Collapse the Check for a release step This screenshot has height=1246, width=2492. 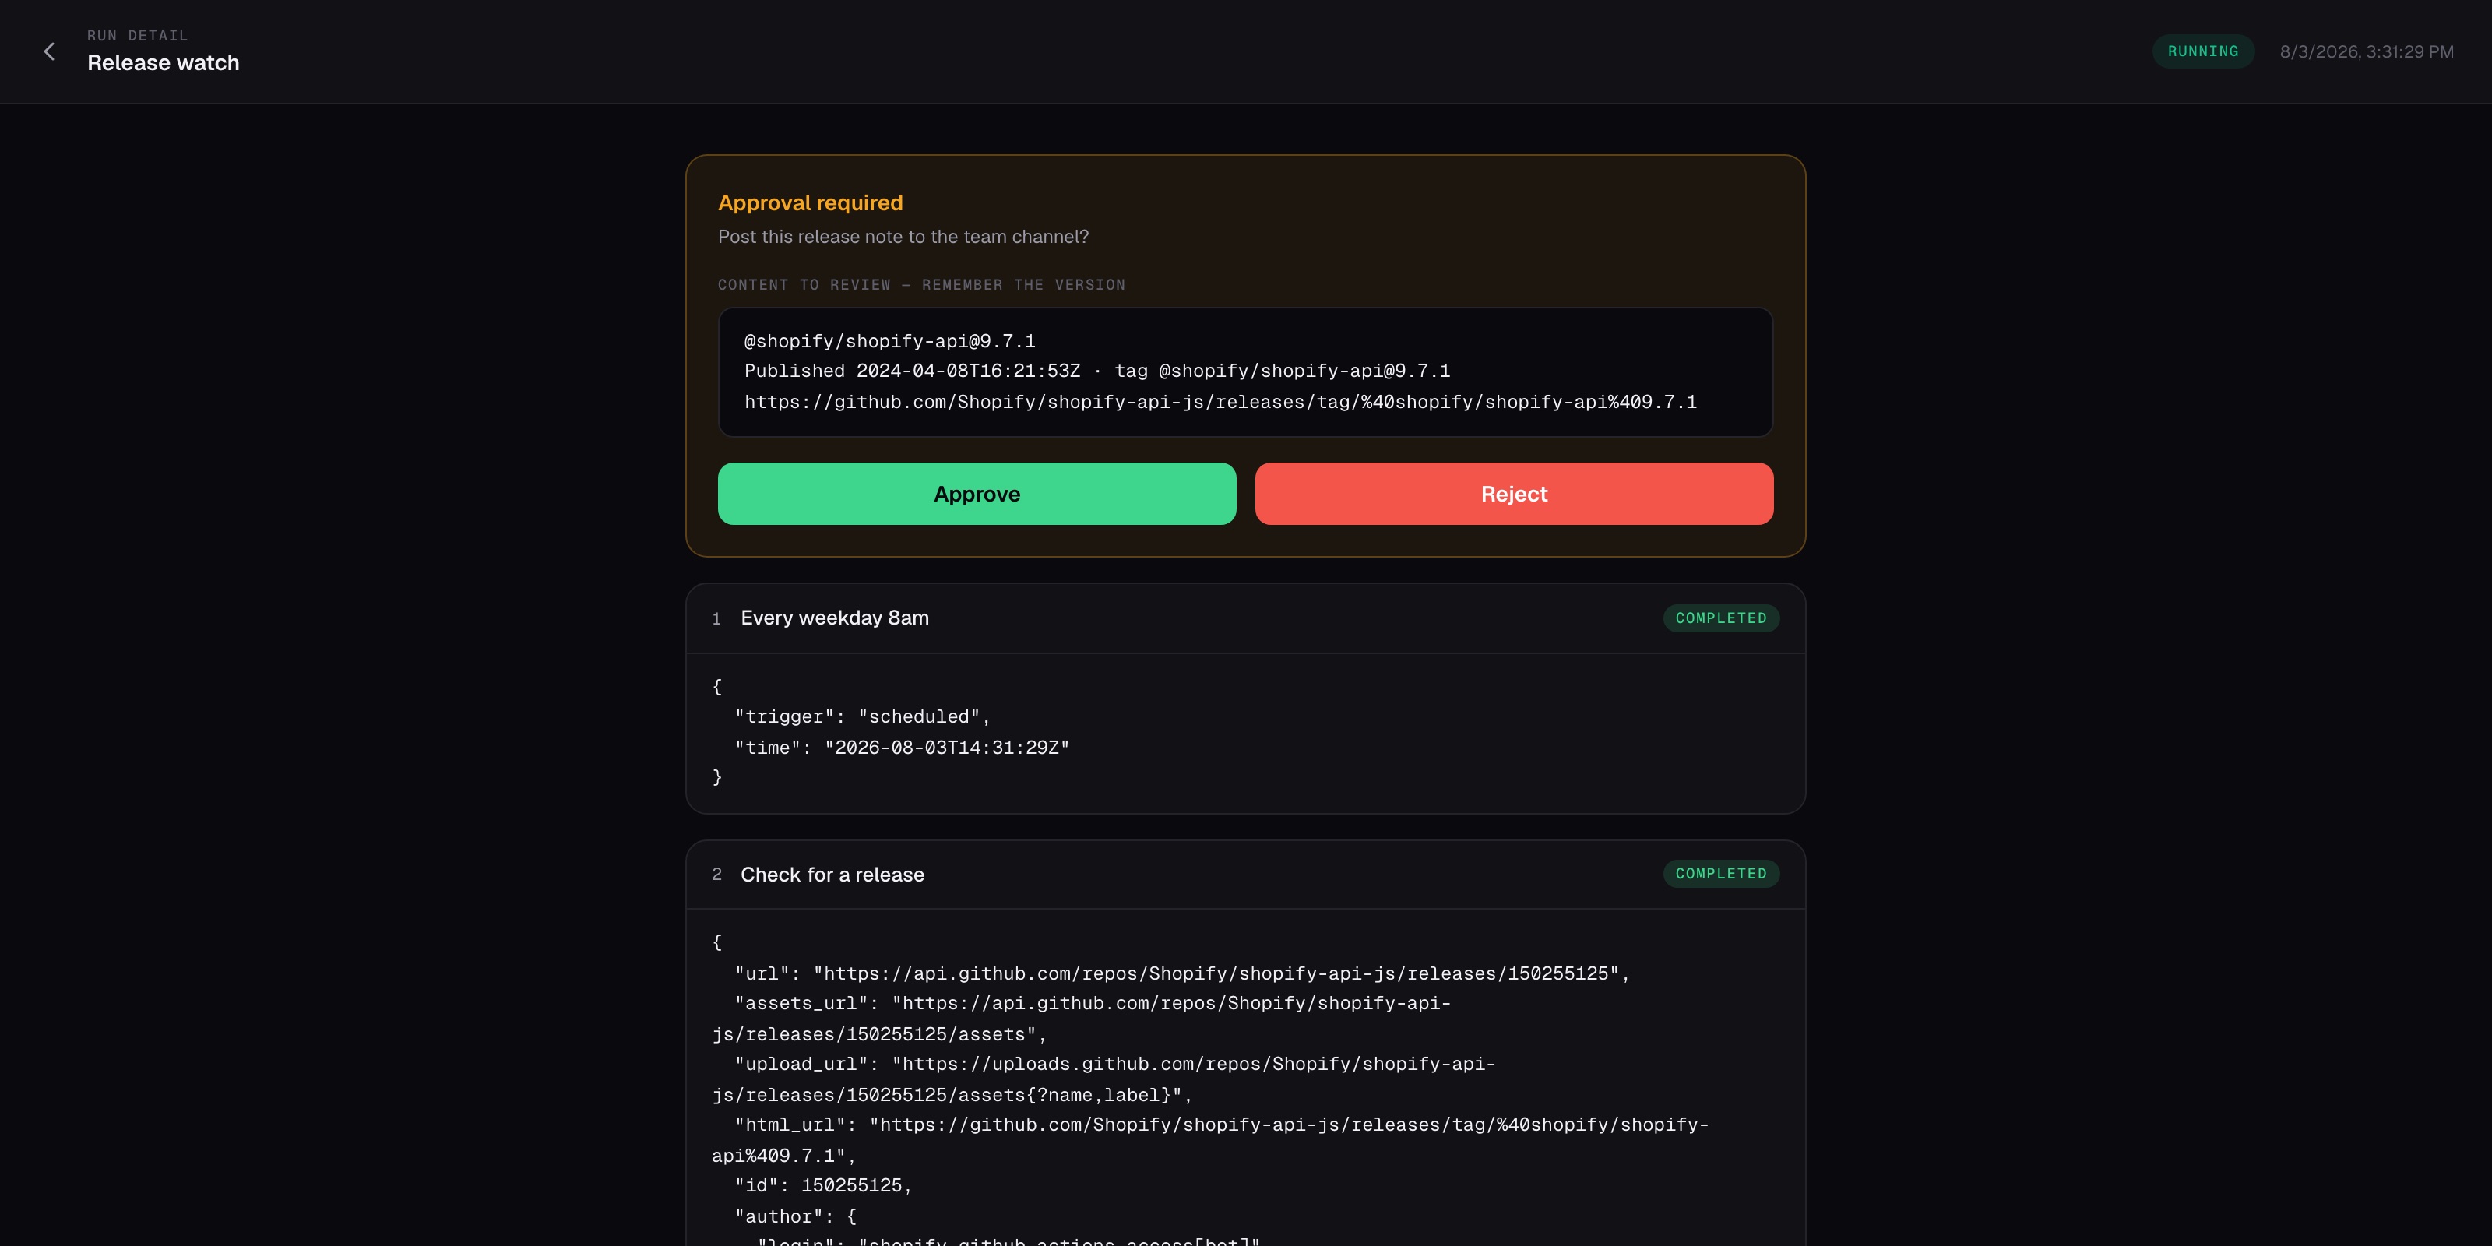[x=1245, y=874]
